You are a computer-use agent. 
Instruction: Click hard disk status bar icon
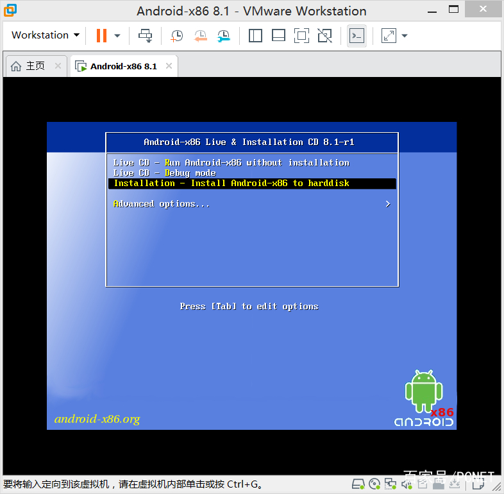click(x=358, y=484)
